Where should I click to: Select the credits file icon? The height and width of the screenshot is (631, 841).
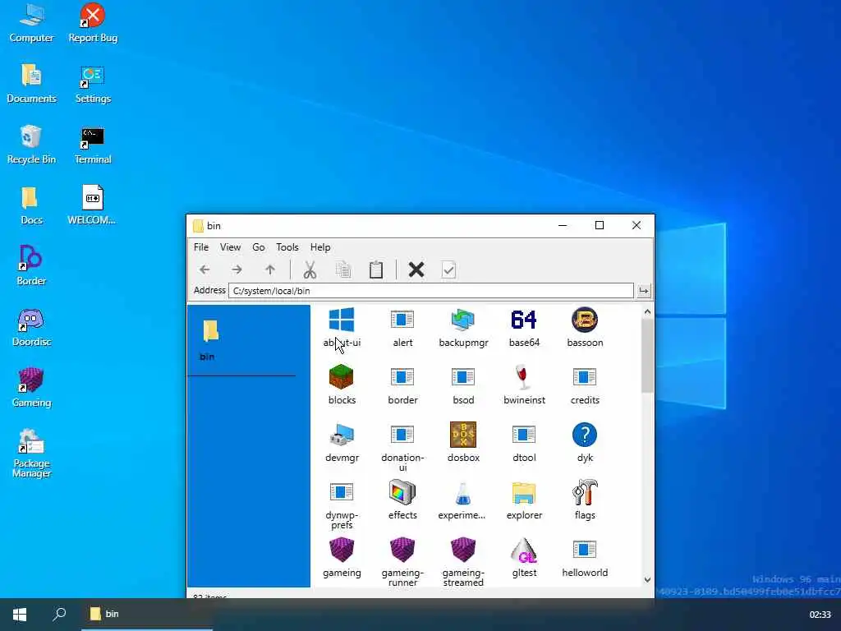tap(585, 377)
